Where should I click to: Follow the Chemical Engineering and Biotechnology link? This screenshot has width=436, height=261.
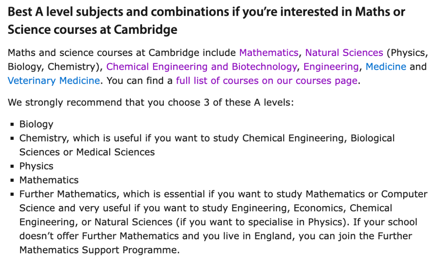tap(201, 66)
